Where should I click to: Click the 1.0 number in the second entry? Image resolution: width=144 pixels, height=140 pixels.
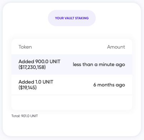tap(38, 82)
